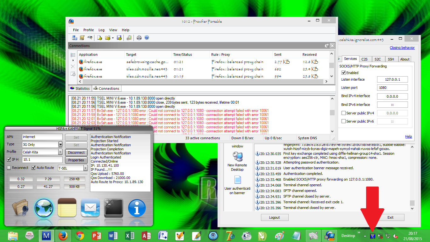Viewport: 430px width, 242px height.
Task: Open the checklist toolbar icon in Proxifier
Action: point(129,38)
